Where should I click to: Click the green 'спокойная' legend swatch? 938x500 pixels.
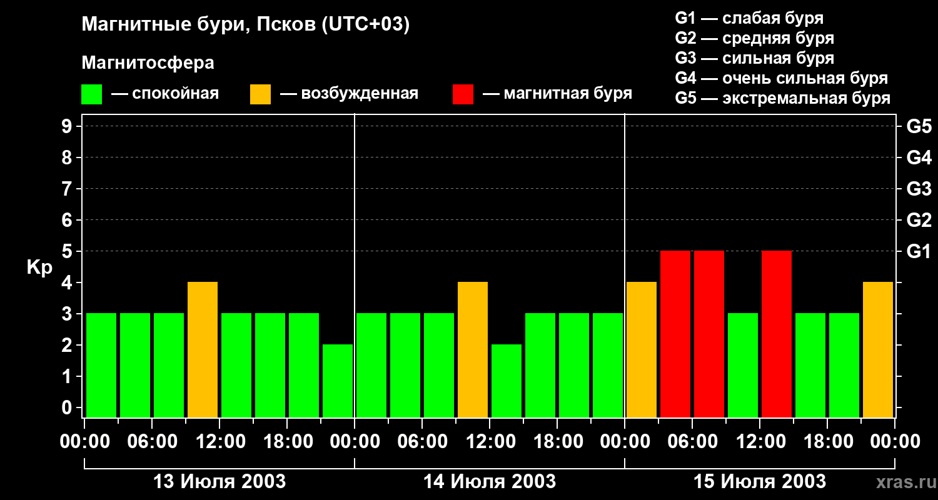click(x=91, y=94)
